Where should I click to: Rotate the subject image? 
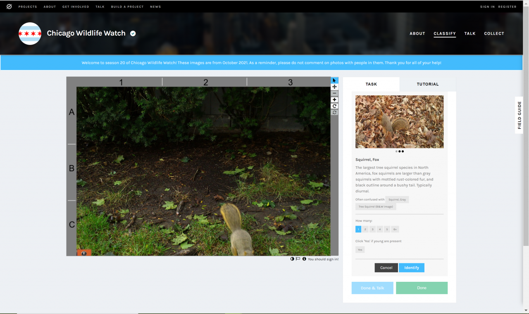tap(334, 106)
